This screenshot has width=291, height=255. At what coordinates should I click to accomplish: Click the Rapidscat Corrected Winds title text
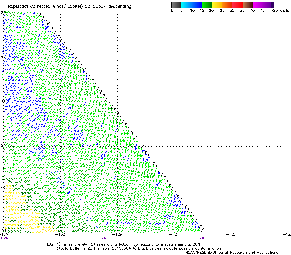tap(70, 7)
